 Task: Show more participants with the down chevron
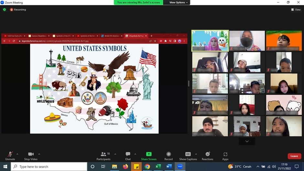(x=247, y=141)
